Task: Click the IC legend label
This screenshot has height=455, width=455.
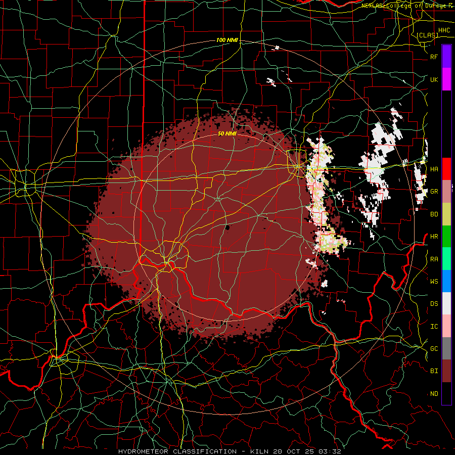Action: click(x=434, y=327)
